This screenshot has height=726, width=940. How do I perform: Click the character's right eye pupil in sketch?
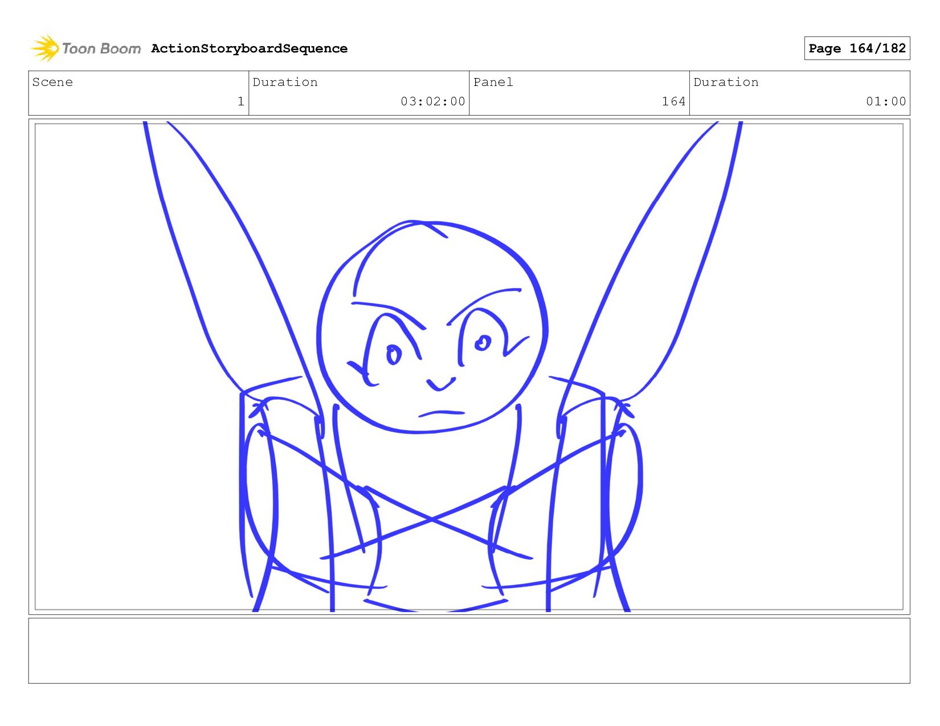pos(483,343)
